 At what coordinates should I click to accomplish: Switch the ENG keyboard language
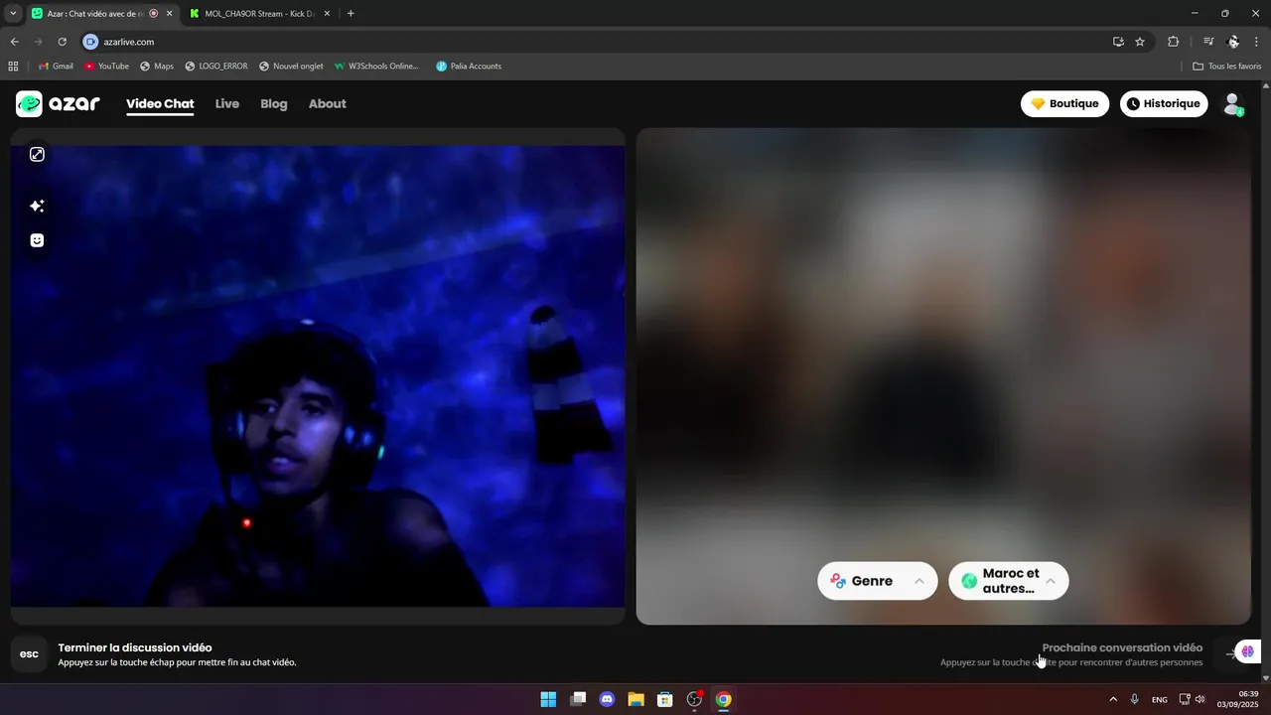click(1160, 699)
